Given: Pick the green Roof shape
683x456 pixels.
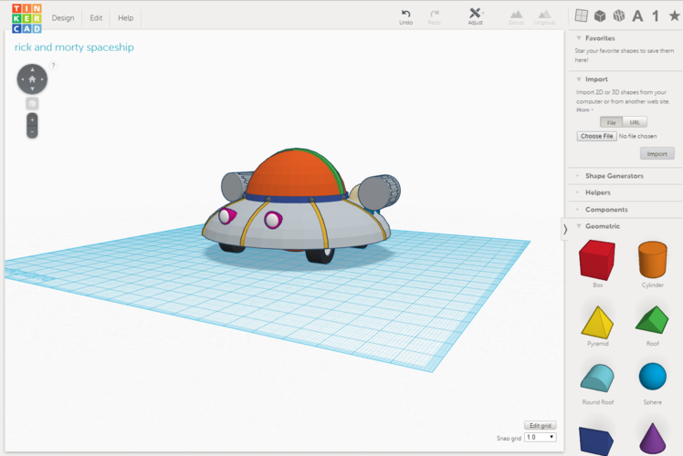Looking at the screenshot, I should [x=652, y=320].
